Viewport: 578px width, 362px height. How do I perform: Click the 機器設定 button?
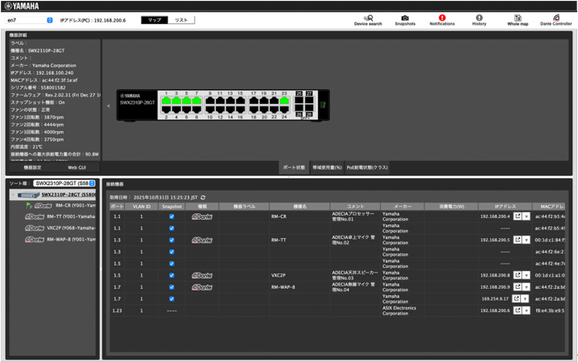pyautogui.click(x=31, y=167)
